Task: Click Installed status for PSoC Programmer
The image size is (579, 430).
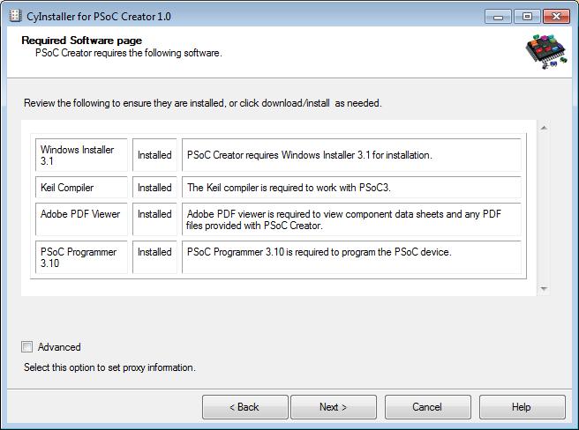Action: [154, 257]
